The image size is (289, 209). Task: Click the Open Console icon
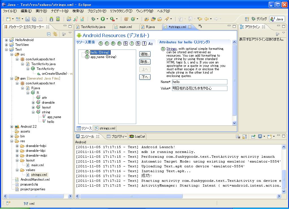point(270,137)
